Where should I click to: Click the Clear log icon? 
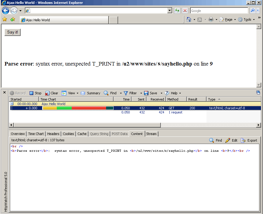click(x=47, y=93)
